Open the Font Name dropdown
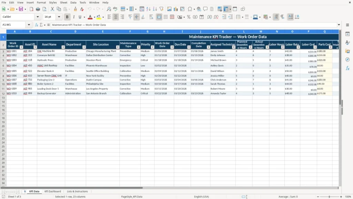Image resolution: width=353 pixels, height=199 pixels. click(x=38, y=17)
